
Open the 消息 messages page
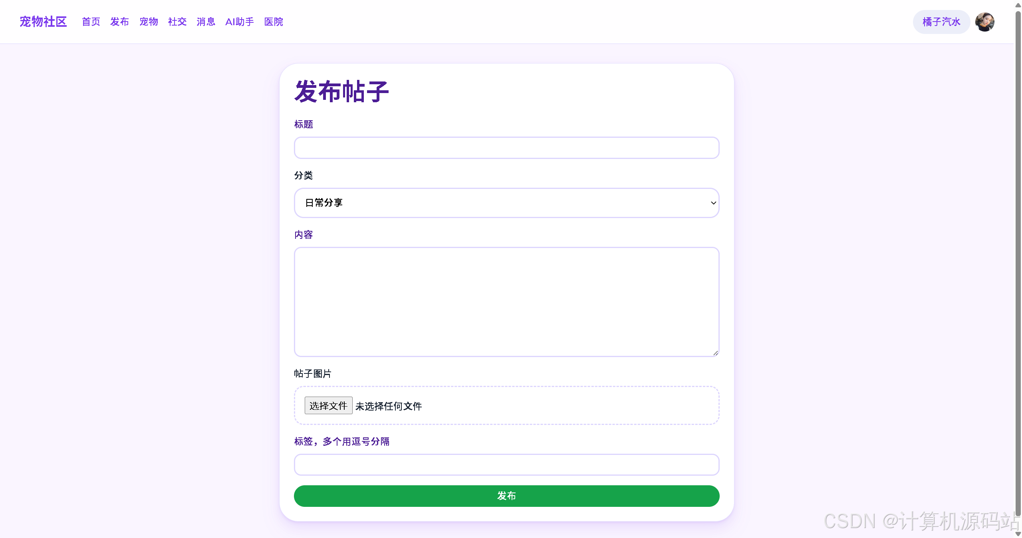pos(206,22)
